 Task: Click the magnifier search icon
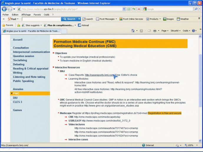196,9
